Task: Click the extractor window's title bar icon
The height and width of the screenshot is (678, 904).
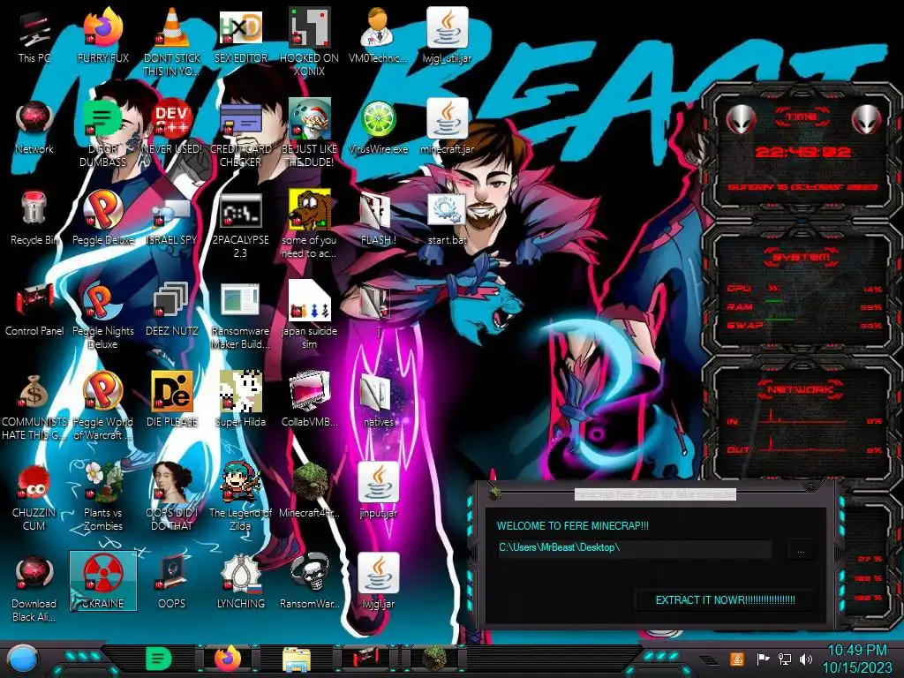Action: 495,493
